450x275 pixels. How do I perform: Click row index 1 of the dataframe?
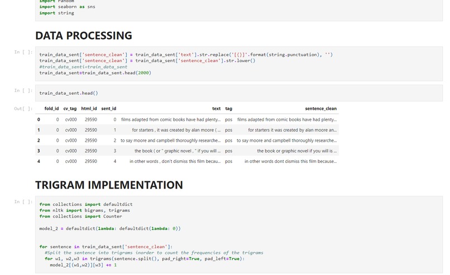tap(39, 130)
